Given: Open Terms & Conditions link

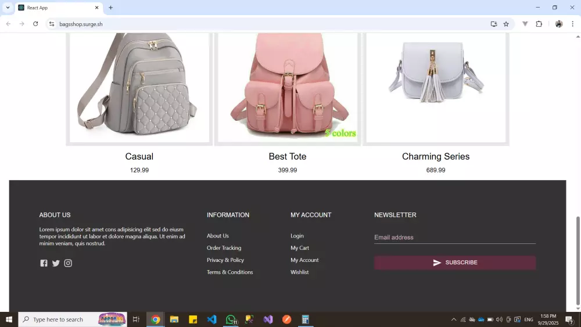Looking at the screenshot, I should 229,272.
